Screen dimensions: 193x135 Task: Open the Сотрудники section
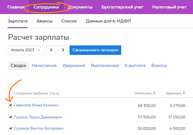tap(46, 7)
